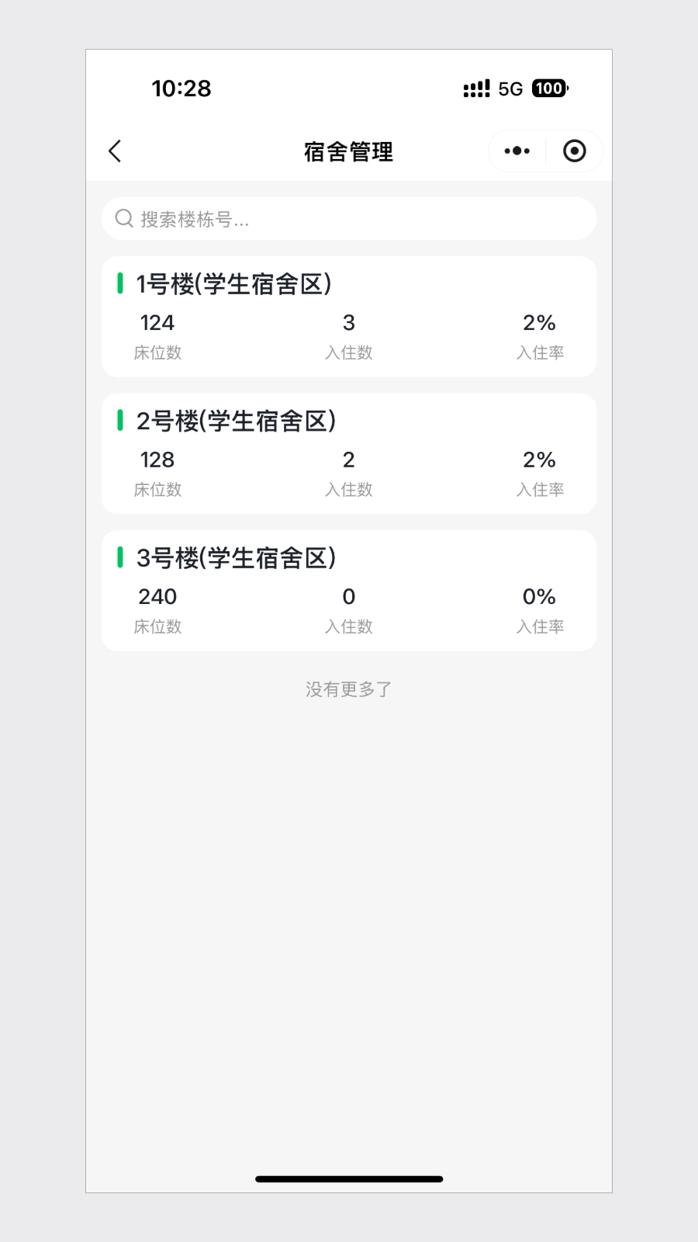Open the 3号楼(学生宿舍区) title
Viewport: 698px width, 1242px height.
(236, 557)
